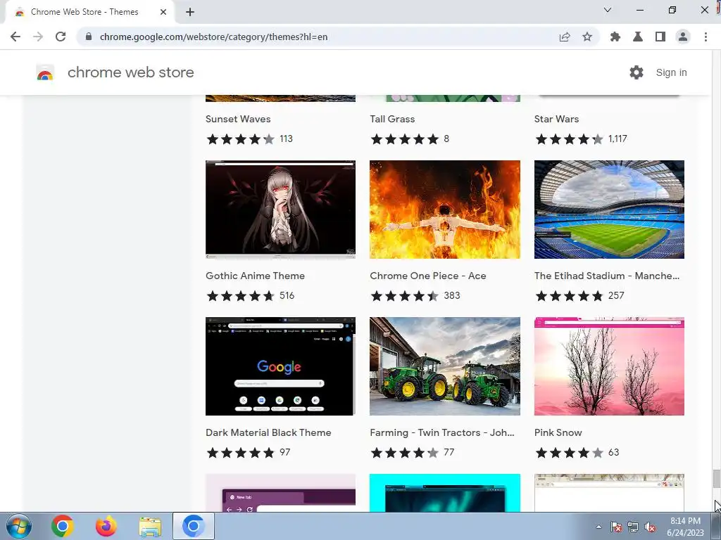Open Chrome One Piece - Ace thumbnail
This screenshot has height=540, width=721.
[445, 210]
